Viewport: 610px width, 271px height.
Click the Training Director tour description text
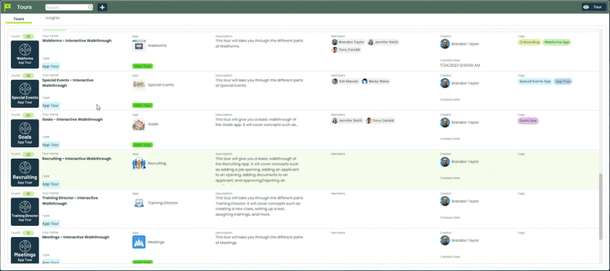(258, 206)
